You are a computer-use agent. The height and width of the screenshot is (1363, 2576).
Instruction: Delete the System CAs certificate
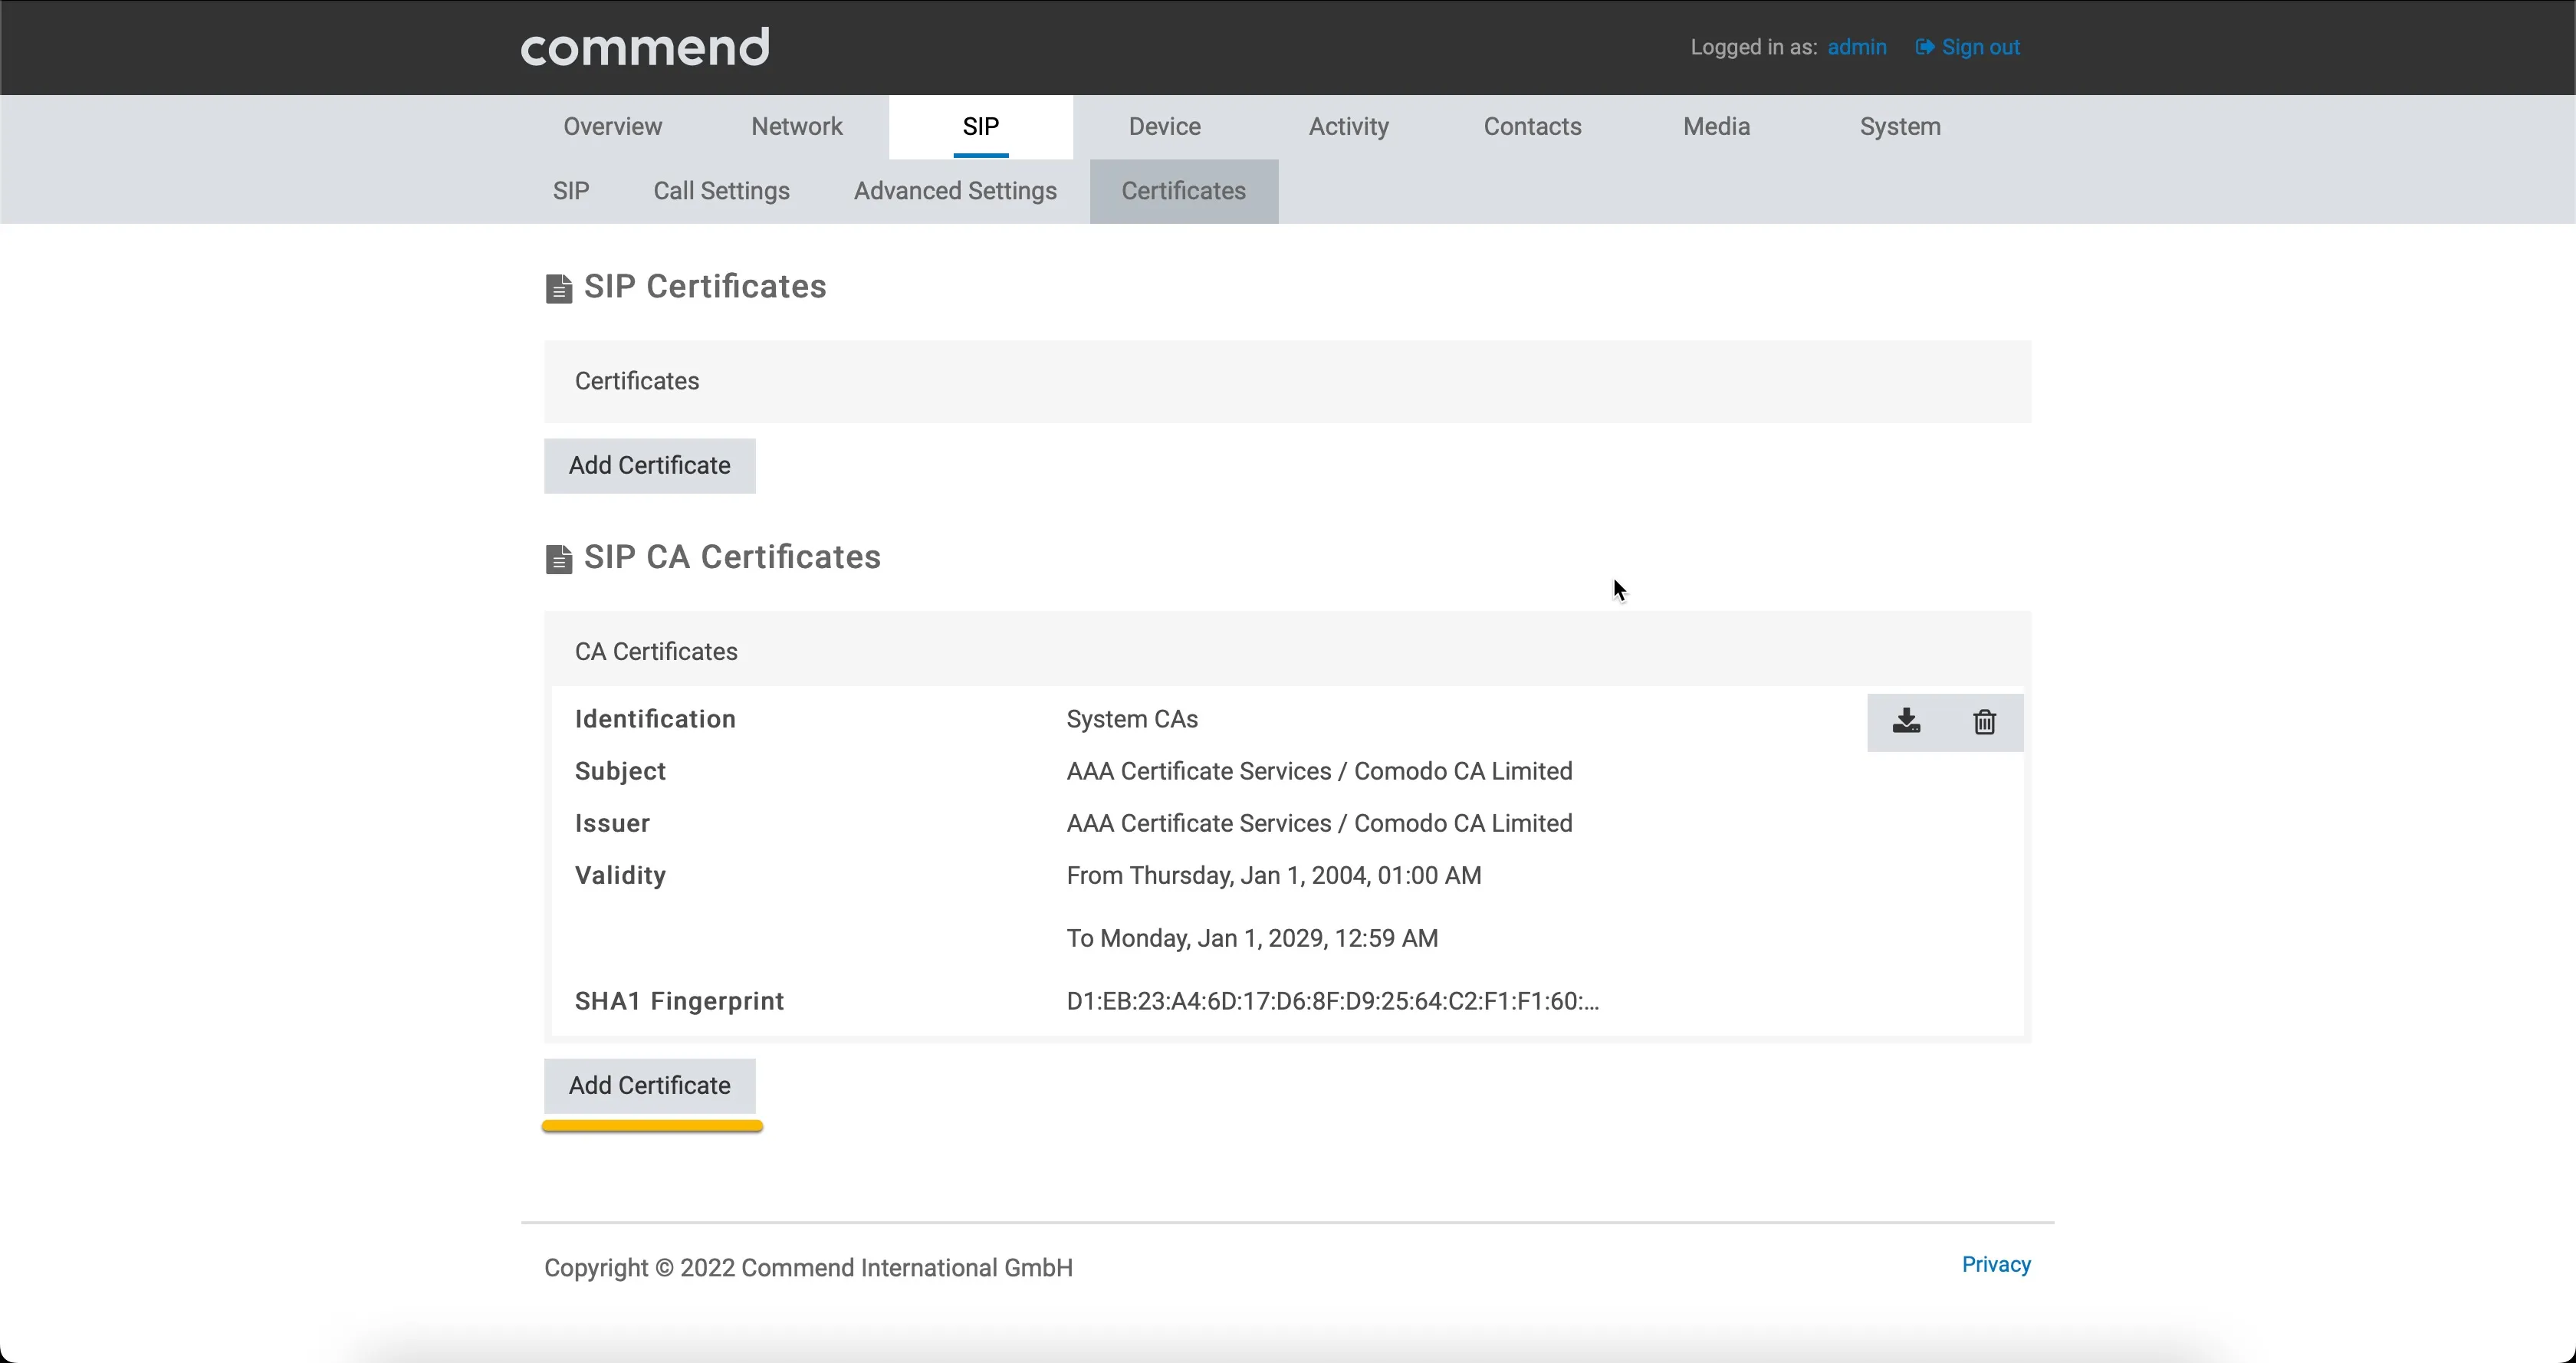click(1984, 721)
